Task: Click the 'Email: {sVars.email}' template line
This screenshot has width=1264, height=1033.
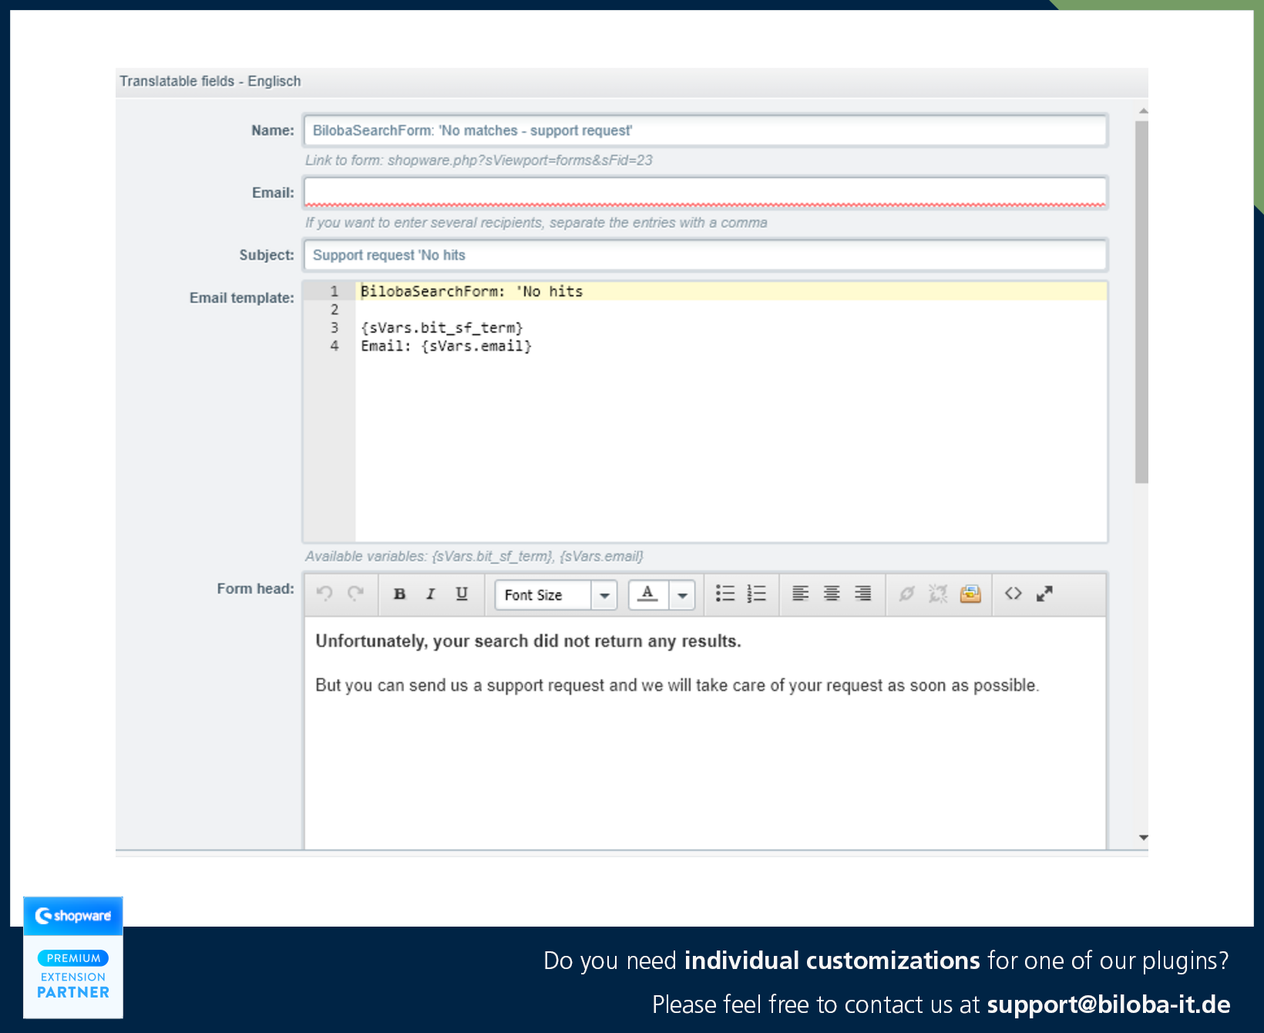Action: pos(446,346)
